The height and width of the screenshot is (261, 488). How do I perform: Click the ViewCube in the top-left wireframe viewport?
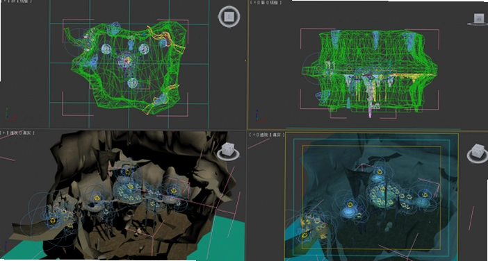coord(229,16)
